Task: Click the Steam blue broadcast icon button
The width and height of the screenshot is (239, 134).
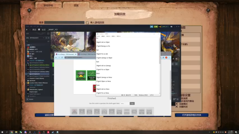Action: [151, 27]
